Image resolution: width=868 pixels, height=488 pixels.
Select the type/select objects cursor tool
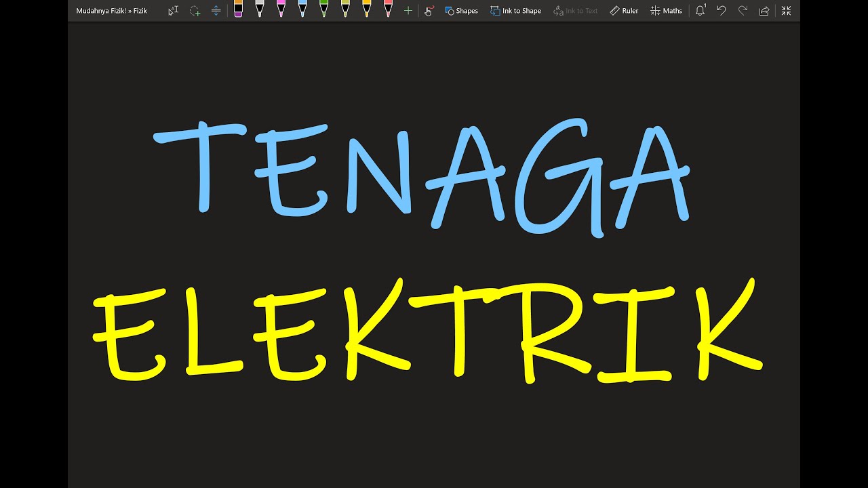coord(173,10)
